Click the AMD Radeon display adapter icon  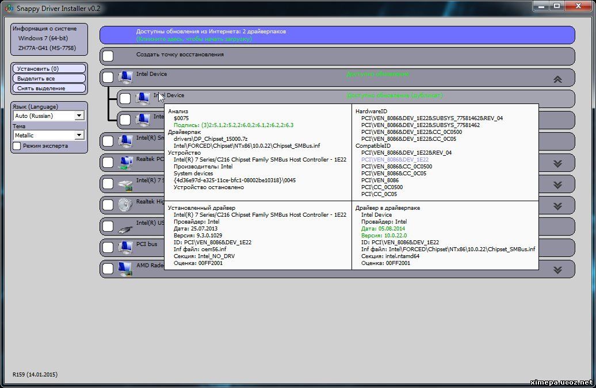(125, 268)
